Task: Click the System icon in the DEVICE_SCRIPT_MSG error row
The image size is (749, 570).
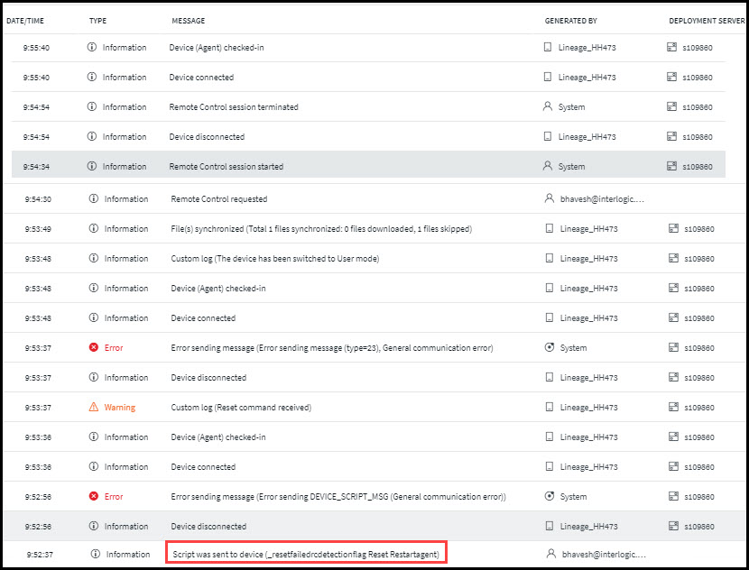Action: (550, 497)
